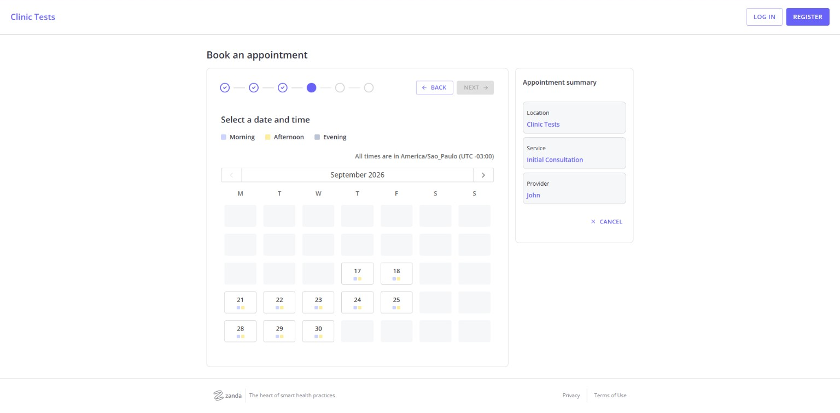Go to previous month arrow
840x413 pixels.
click(231, 175)
